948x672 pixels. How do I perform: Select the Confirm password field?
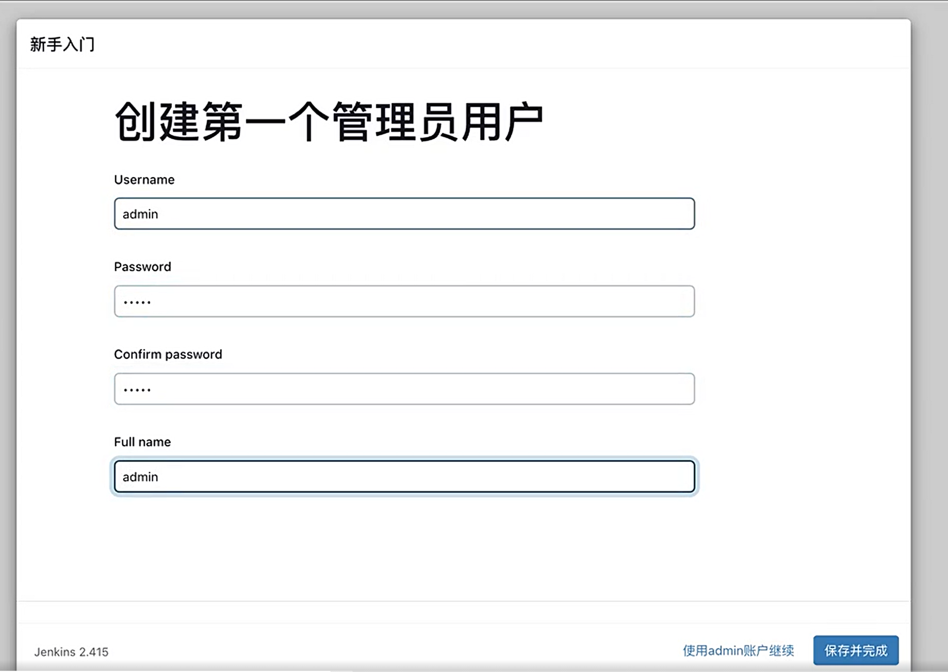pos(404,389)
